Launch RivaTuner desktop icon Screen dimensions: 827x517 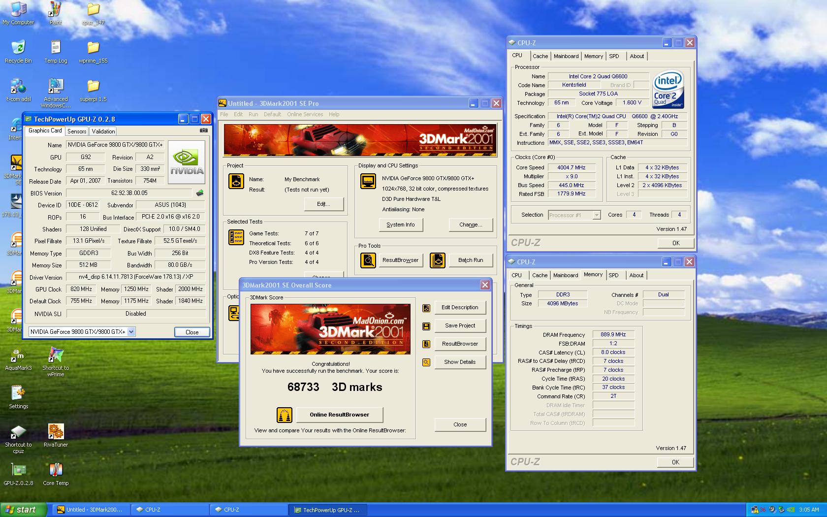56,436
